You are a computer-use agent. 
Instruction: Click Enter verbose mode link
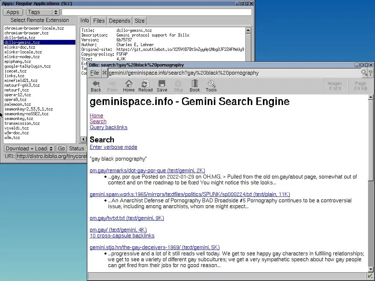click(114, 147)
